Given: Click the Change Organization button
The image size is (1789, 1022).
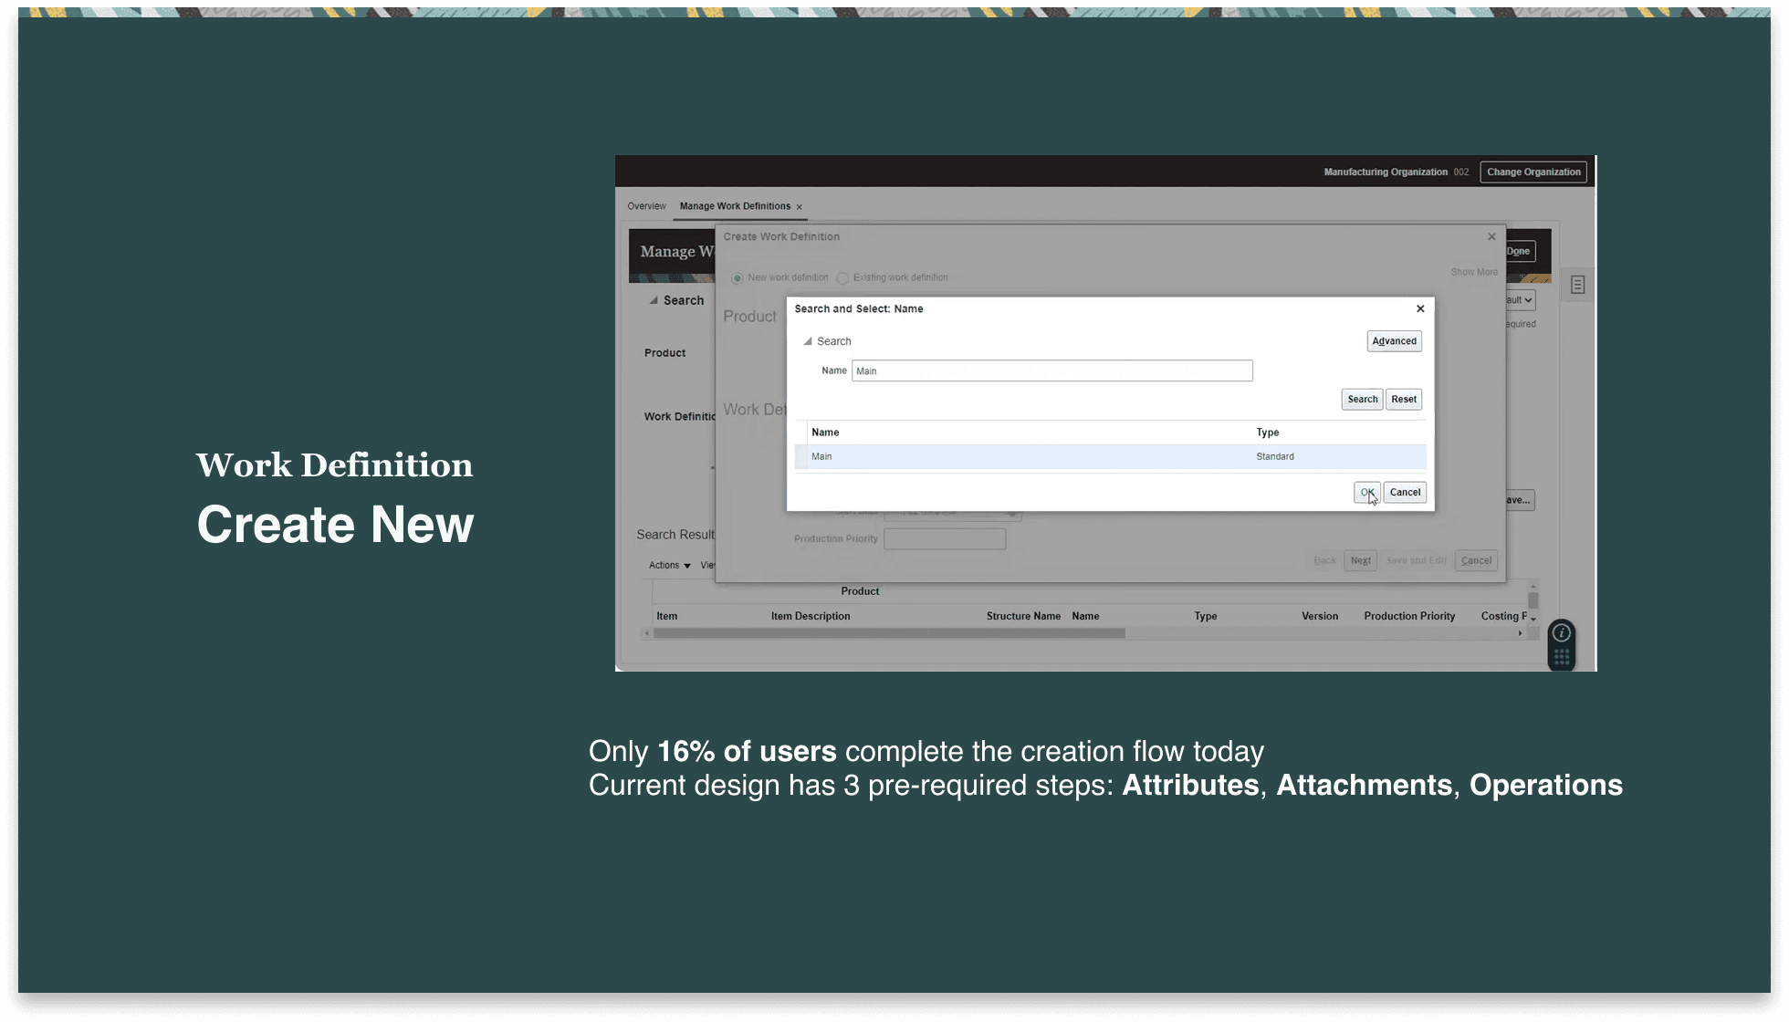Looking at the screenshot, I should (1533, 172).
